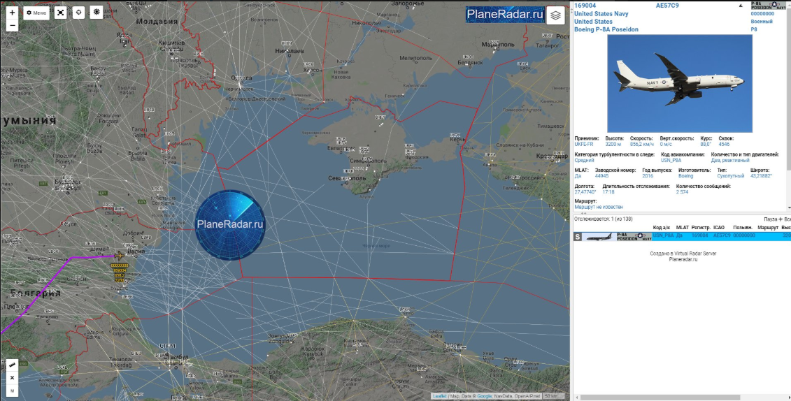The height and width of the screenshot is (401, 791).
Task: Toggle full-screen map view
Action: [61, 13]
